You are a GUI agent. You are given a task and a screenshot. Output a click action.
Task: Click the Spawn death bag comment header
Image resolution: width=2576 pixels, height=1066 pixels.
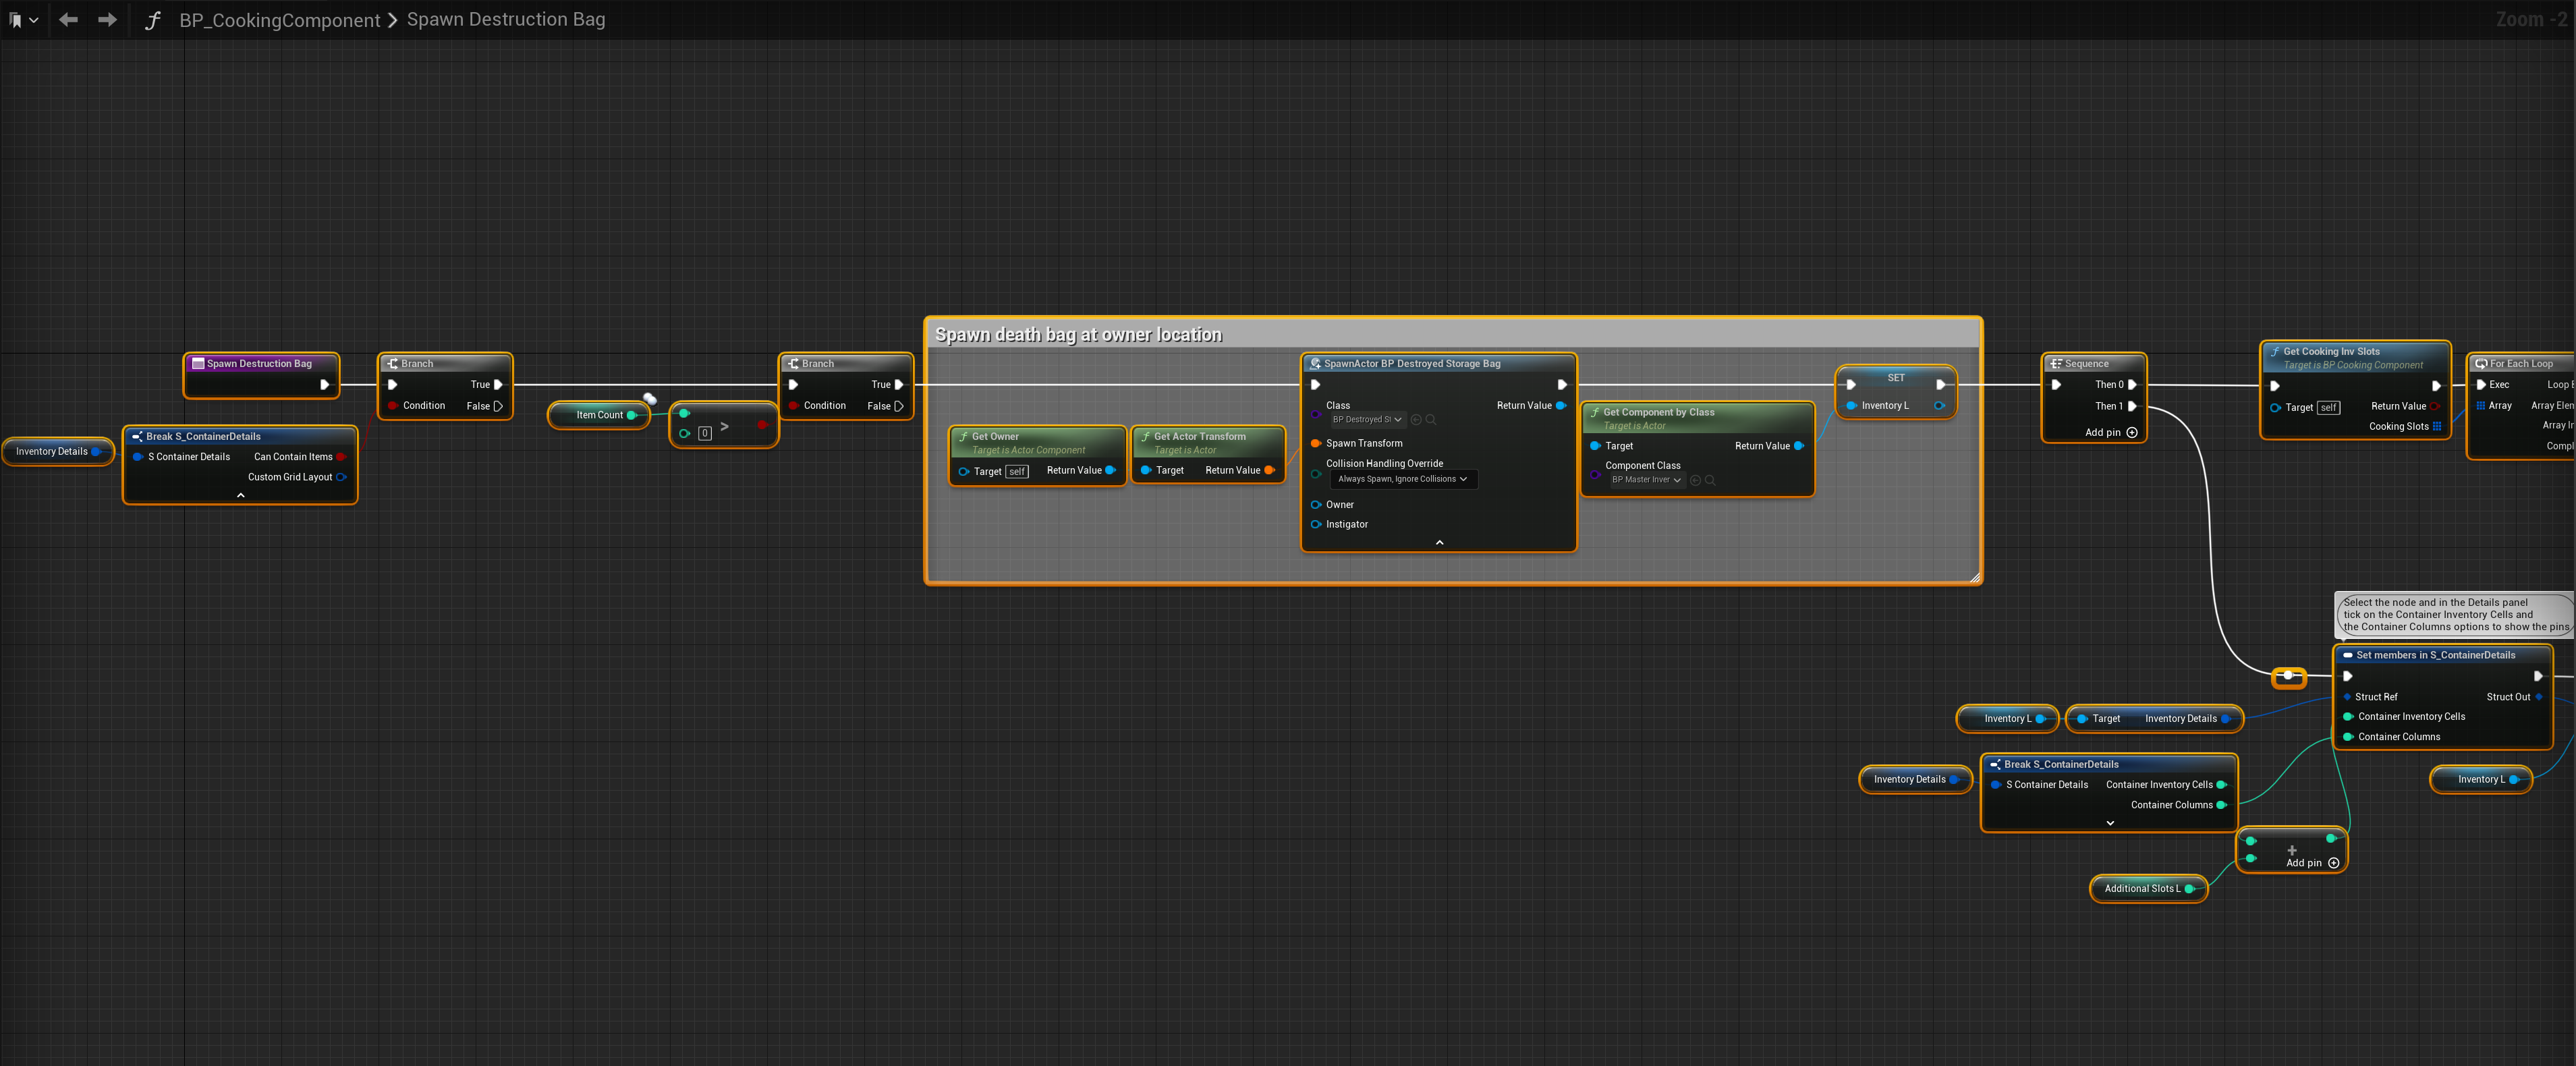(1078, 334)
